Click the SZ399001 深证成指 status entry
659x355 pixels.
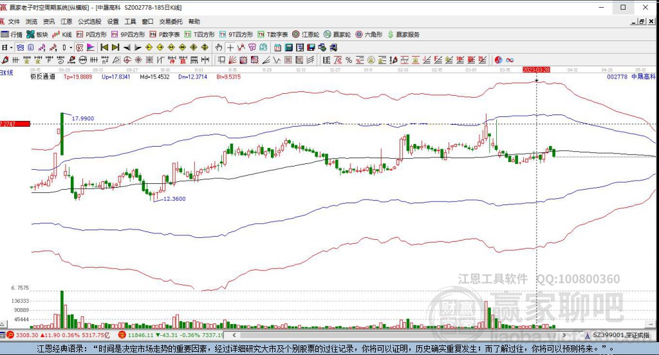(621, 335)
